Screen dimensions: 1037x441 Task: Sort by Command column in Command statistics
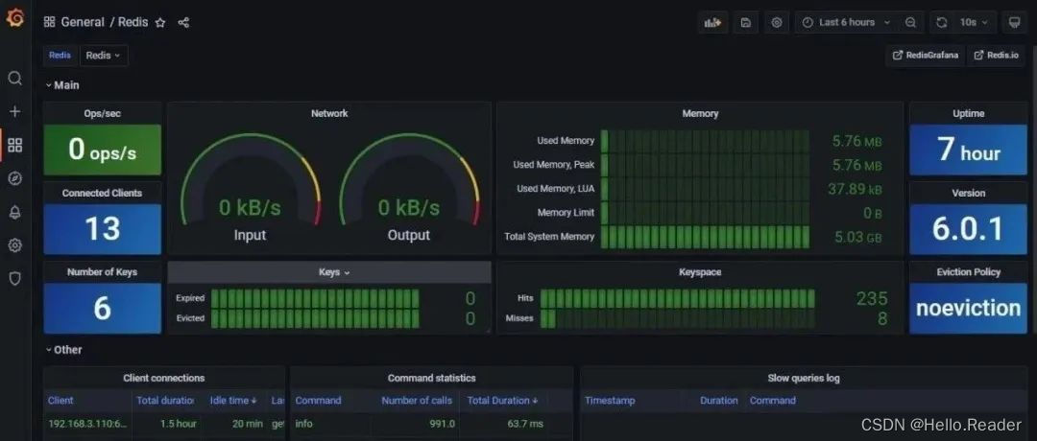coord(318,400)
